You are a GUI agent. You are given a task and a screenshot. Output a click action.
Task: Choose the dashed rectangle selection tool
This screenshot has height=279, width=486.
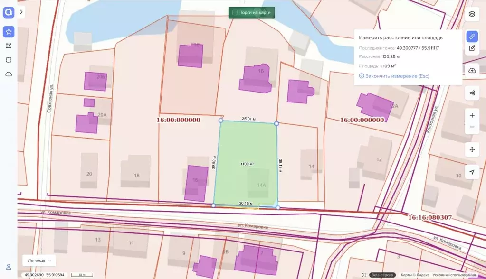(9, 60)
